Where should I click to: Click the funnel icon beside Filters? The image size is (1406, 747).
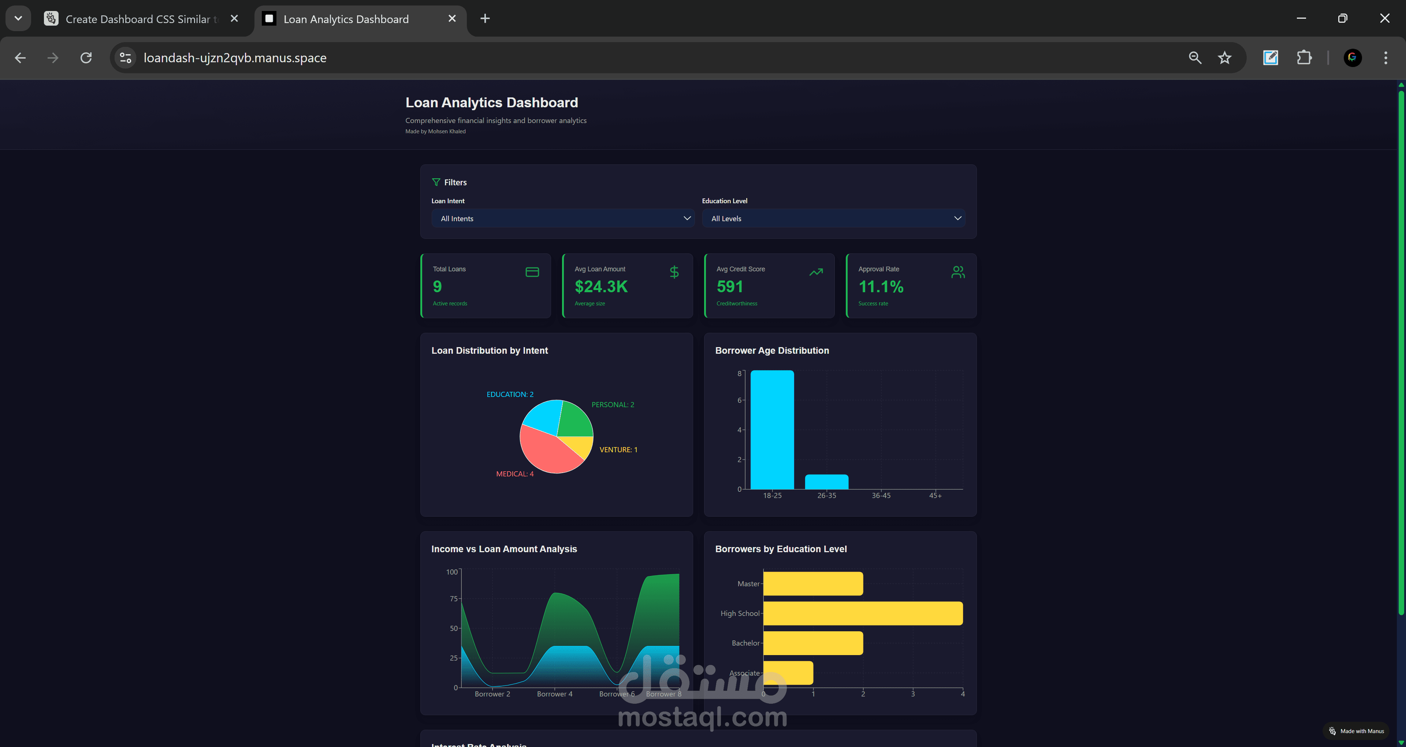436,182
